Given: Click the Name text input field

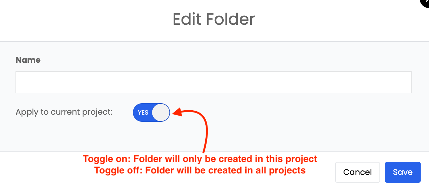Looking at the screenshot, I should 213,82.
